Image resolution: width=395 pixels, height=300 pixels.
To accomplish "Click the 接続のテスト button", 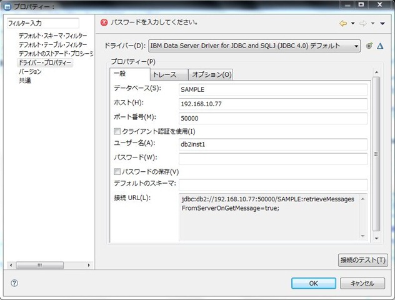I will [362, 260].
